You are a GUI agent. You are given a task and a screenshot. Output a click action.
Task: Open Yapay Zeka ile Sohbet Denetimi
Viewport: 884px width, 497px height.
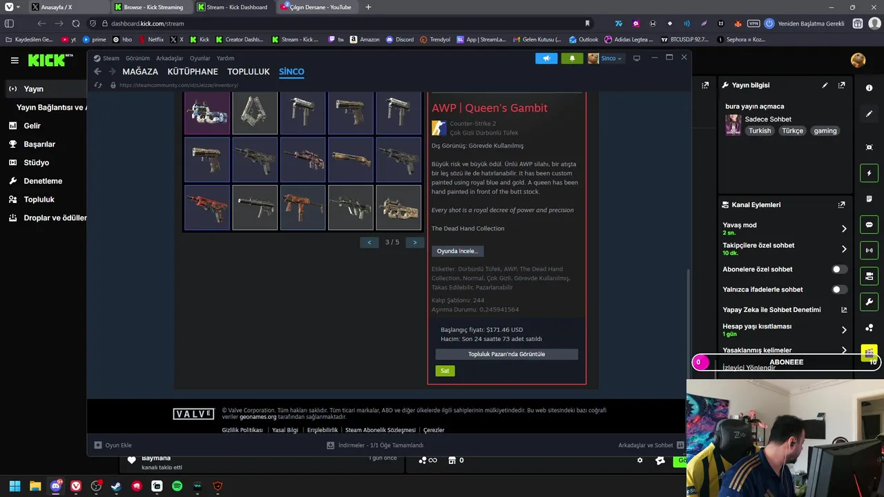click(x=785, y=310)
